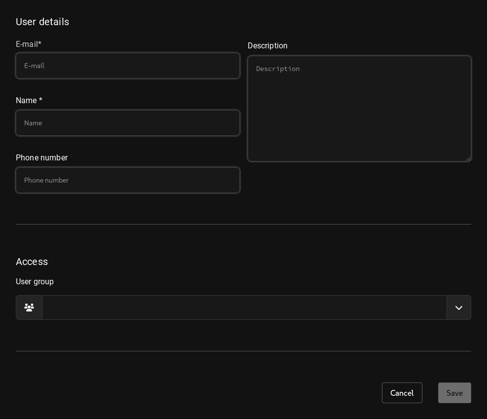Expand the User group dropdown chevron
This screenshot has height=419, width=487.
click(x=458, y=307)
